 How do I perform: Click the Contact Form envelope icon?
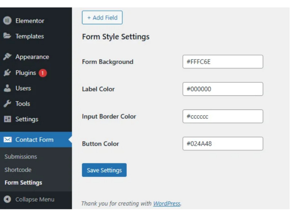[8, 139]
